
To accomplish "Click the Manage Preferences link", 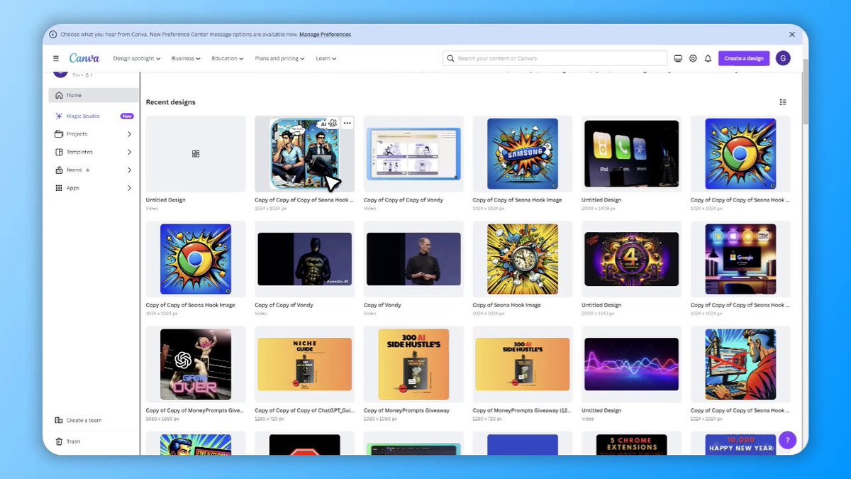I will point(325,34).
